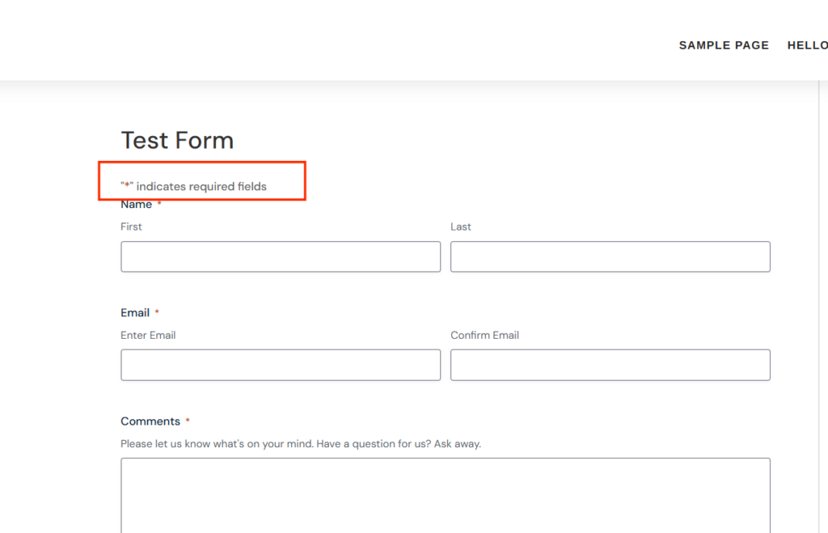Viewport: 828px width, 533px height.
Task: Select the First sub-label text
Action: (x=131, y=226)
